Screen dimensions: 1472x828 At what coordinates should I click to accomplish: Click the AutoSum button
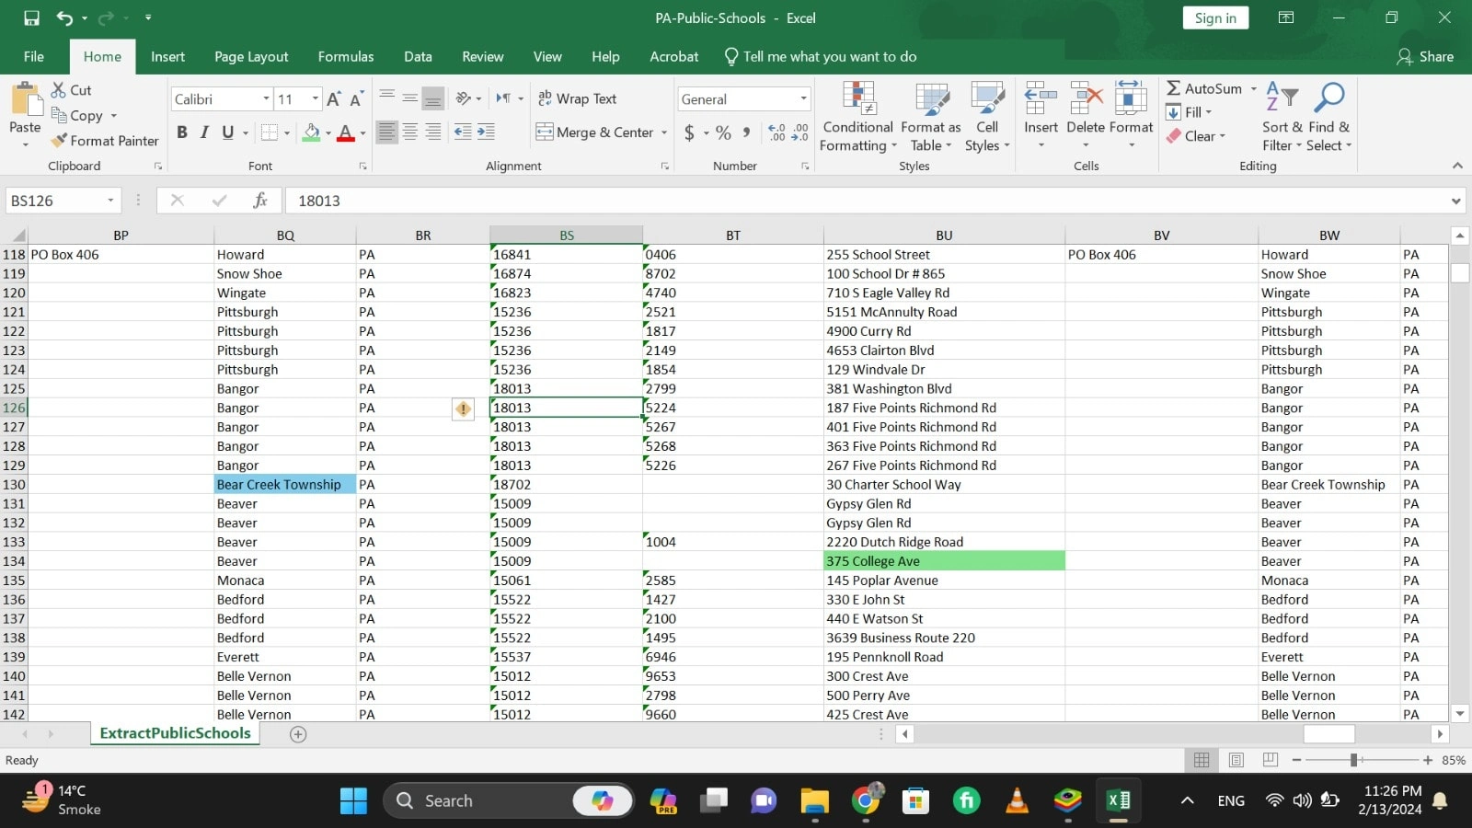coord(1204,89)
